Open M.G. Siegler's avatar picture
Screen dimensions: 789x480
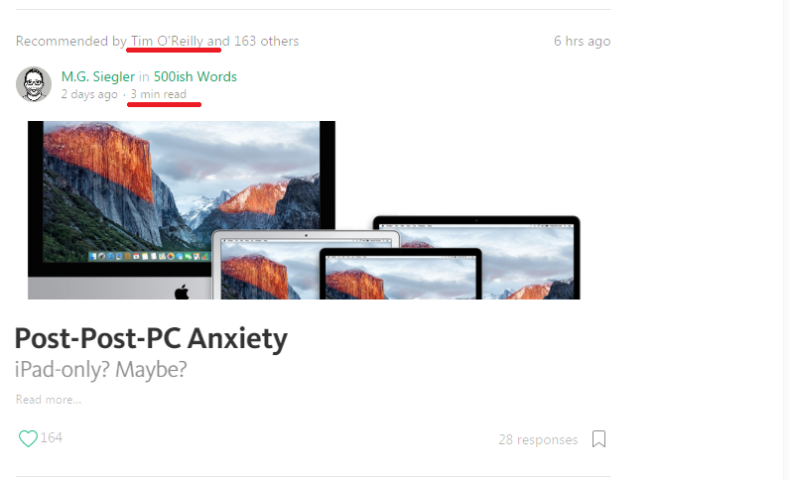[x=34, y=84]
